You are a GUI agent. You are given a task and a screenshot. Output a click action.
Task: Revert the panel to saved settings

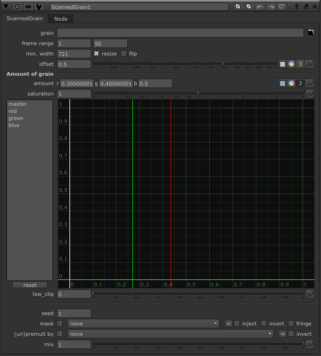tap(282, 7)
